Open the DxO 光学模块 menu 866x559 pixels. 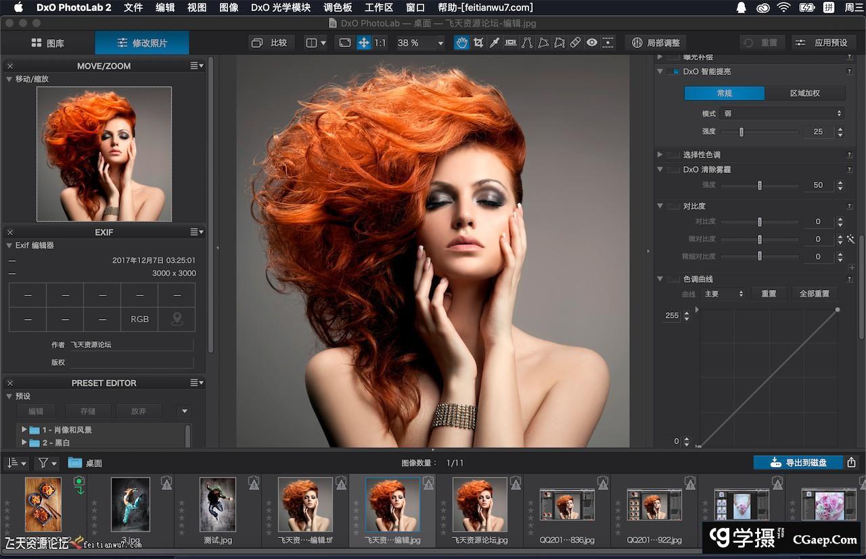(x=280, y=7)
